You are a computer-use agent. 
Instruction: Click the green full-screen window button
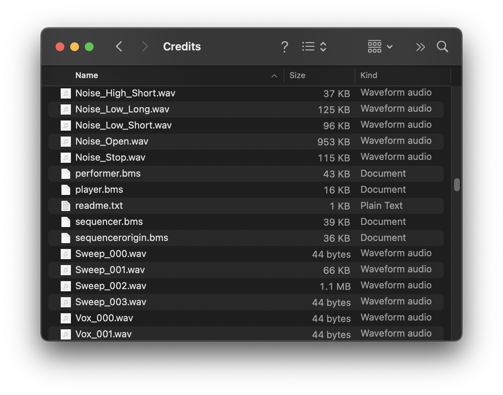pos(89,47)
